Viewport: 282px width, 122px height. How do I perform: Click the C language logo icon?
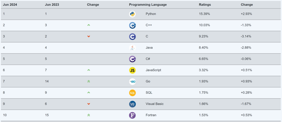click(x=132, y=37)
